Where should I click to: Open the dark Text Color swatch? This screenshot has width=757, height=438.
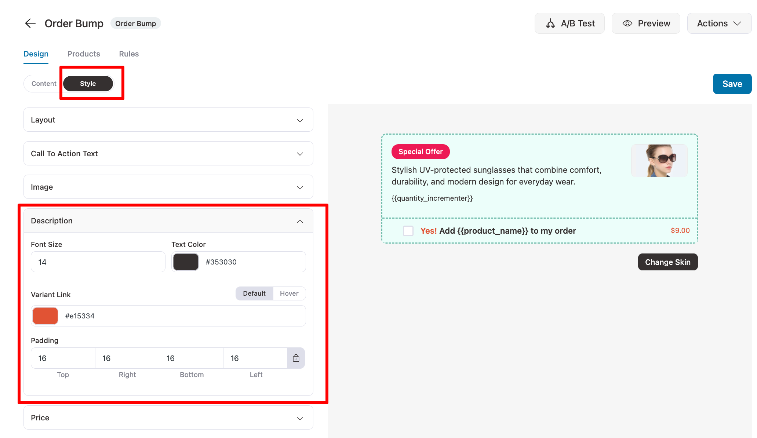click(186, 262)
